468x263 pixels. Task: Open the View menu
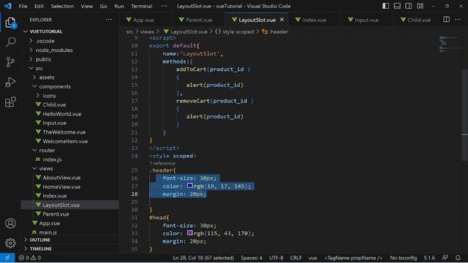86,6
